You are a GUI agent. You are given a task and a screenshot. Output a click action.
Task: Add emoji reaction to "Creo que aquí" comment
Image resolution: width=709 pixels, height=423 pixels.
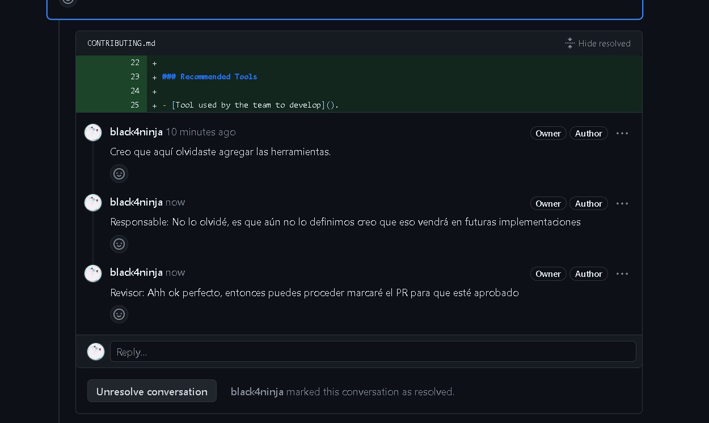[119, 174]
